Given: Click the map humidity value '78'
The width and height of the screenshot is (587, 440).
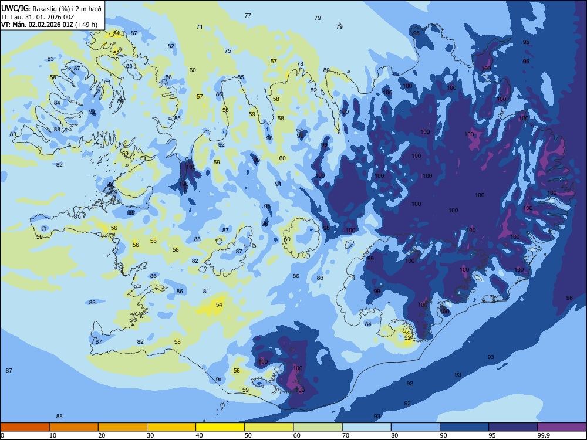Looking at the screenshot, I should 300,63.
